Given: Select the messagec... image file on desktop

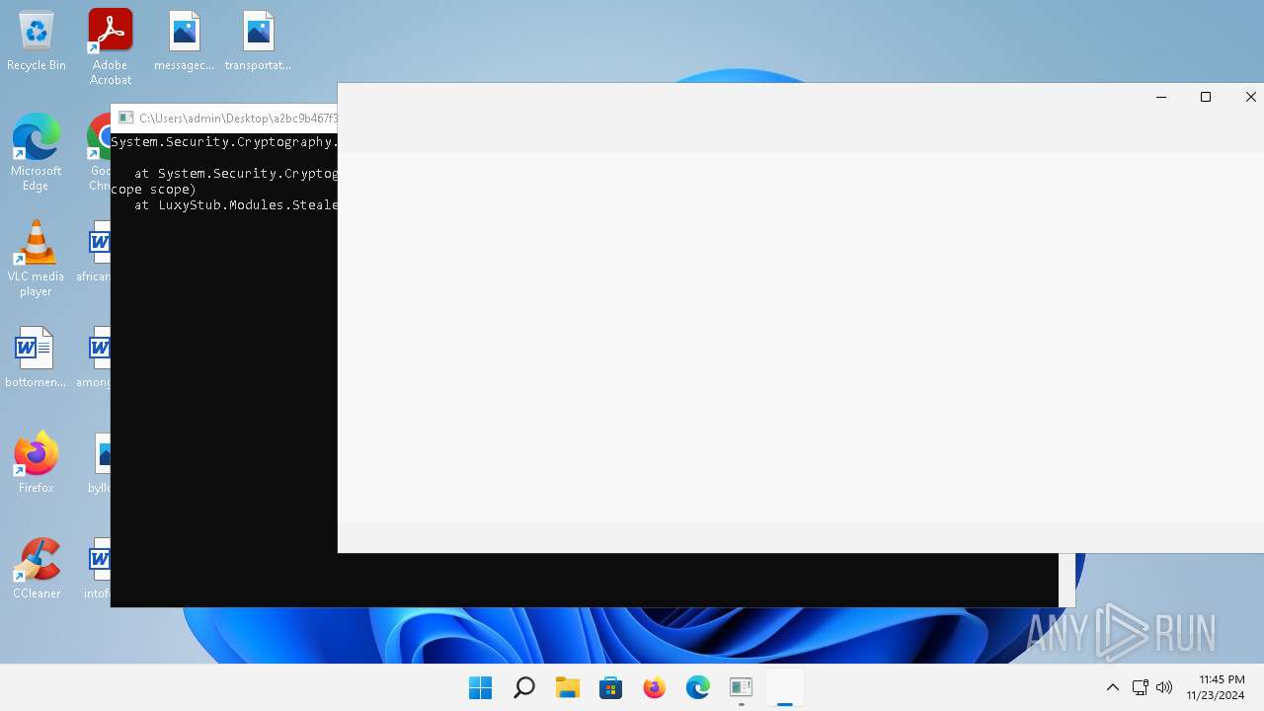Looking at the screenshot, I should tap(184, 41).
